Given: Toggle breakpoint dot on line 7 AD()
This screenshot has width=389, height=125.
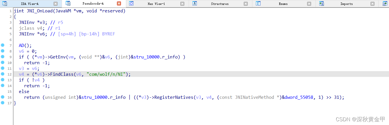Looking at the screenshot, I should click(3, 45).
